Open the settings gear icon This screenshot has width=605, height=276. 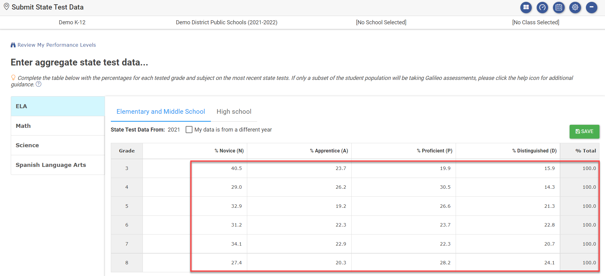(575, 7)
